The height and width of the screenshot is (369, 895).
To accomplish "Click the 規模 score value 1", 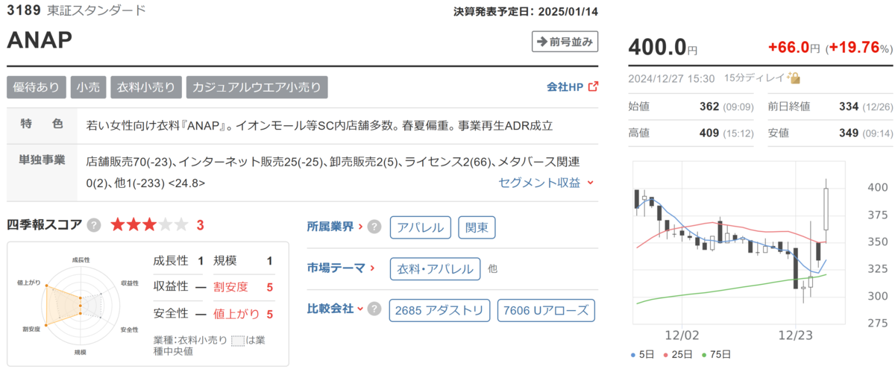I will (270, 261).
